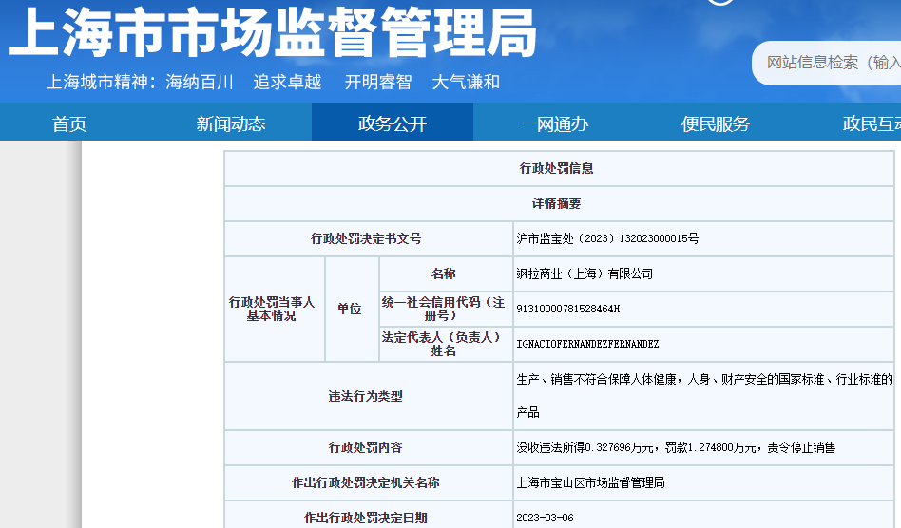Click the 名称 label cell
The width and height of the screenshot is (901, 528).
pos(446,273)
